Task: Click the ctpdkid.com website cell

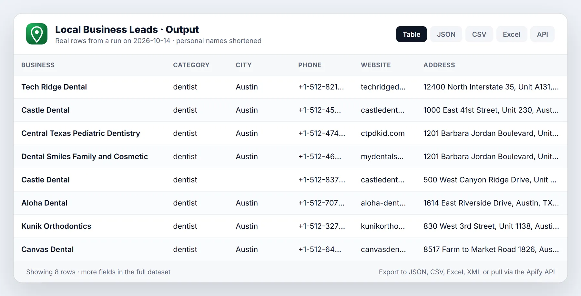Action: pos(383,133)
